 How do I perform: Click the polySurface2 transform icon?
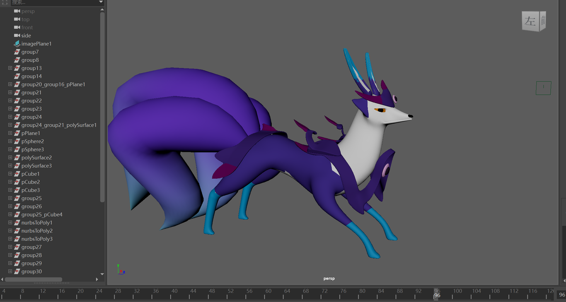pos(17,158)
